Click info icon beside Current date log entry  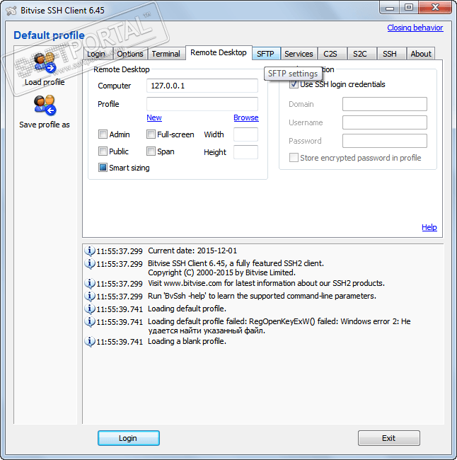(x=90, y=251)
